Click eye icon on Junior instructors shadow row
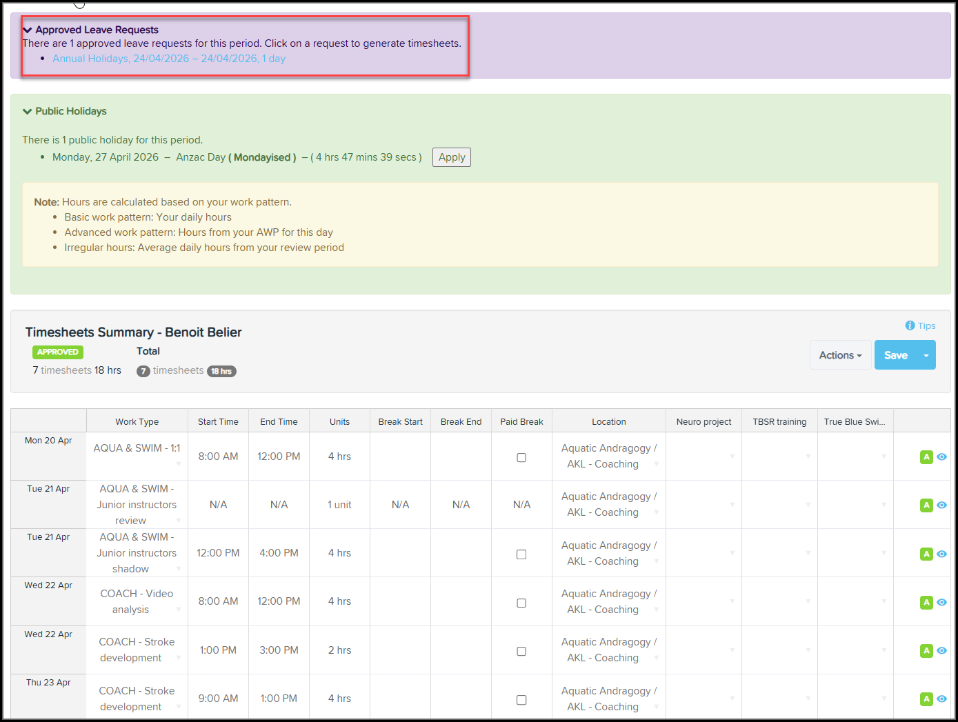The width and height of the screenshot is (958, 722). [x=941, y=554]
